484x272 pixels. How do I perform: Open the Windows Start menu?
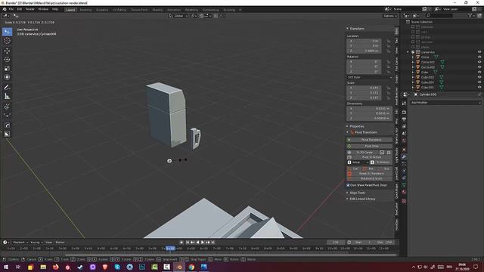click(6, 267)
